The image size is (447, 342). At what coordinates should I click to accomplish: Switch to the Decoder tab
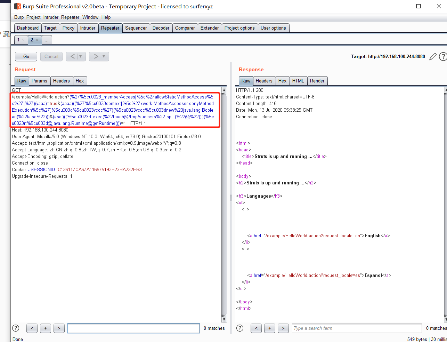click(161, 28)
